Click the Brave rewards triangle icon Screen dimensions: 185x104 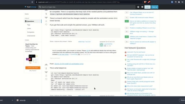coord(149,2)
